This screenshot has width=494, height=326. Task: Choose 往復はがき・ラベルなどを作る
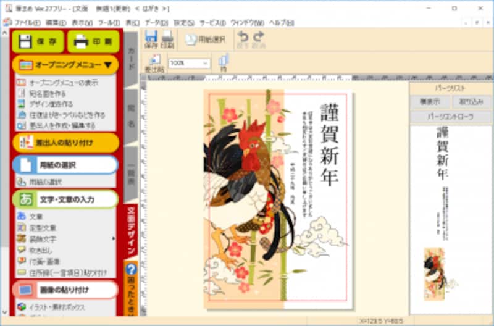(x=67, y=115)
